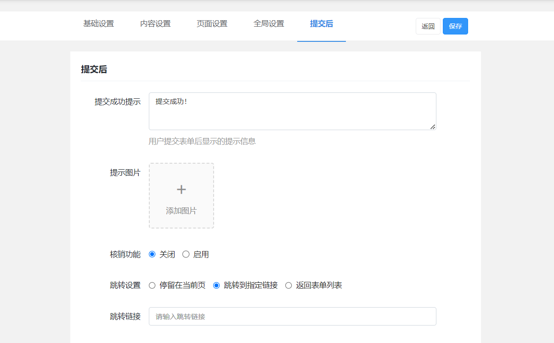
Task: Choose 停留在当前页 redirect option
Action: click(x=152, y=286)
